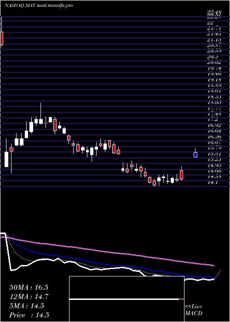Click the 15.51 price axis label

click(214, 154)
